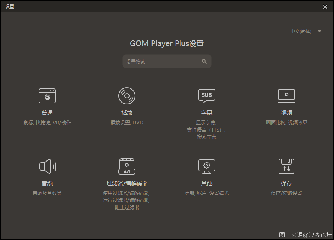Click the 阻止过滤器 description line
The width and height of the screenshot is (334, 240).
[x=127, y=207]
